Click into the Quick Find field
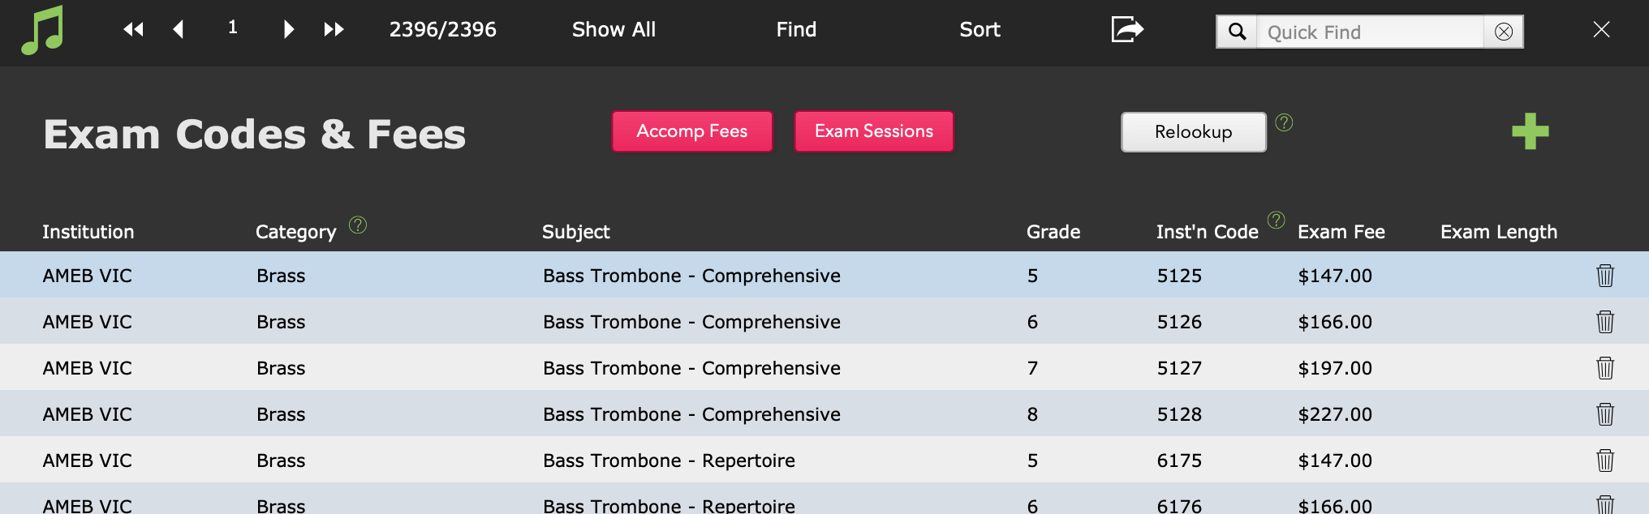This screenshot has height=514, width=1649. pyautogui.click(x=1370, y=32)
